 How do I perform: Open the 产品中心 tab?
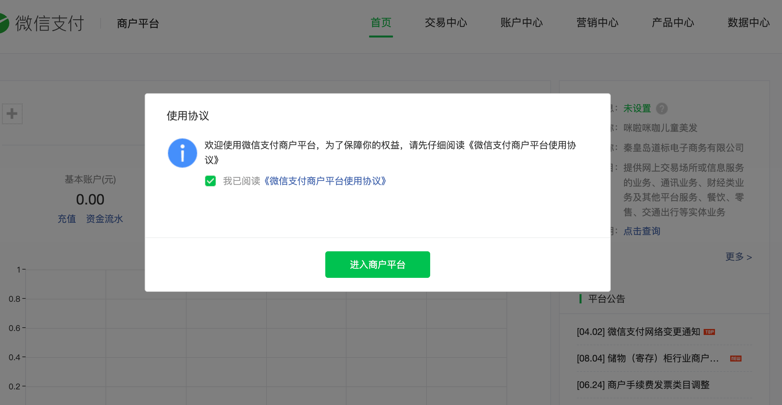pos(673,23)
